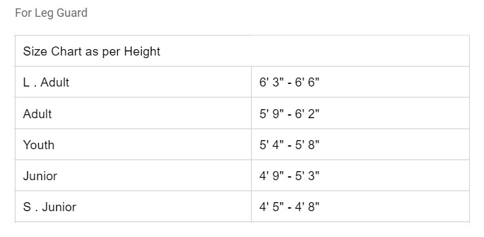Select the 5' 4" - 5' 8" height cell
The height and width of the screenshot is (237, 484).
(x=360, y=145)
